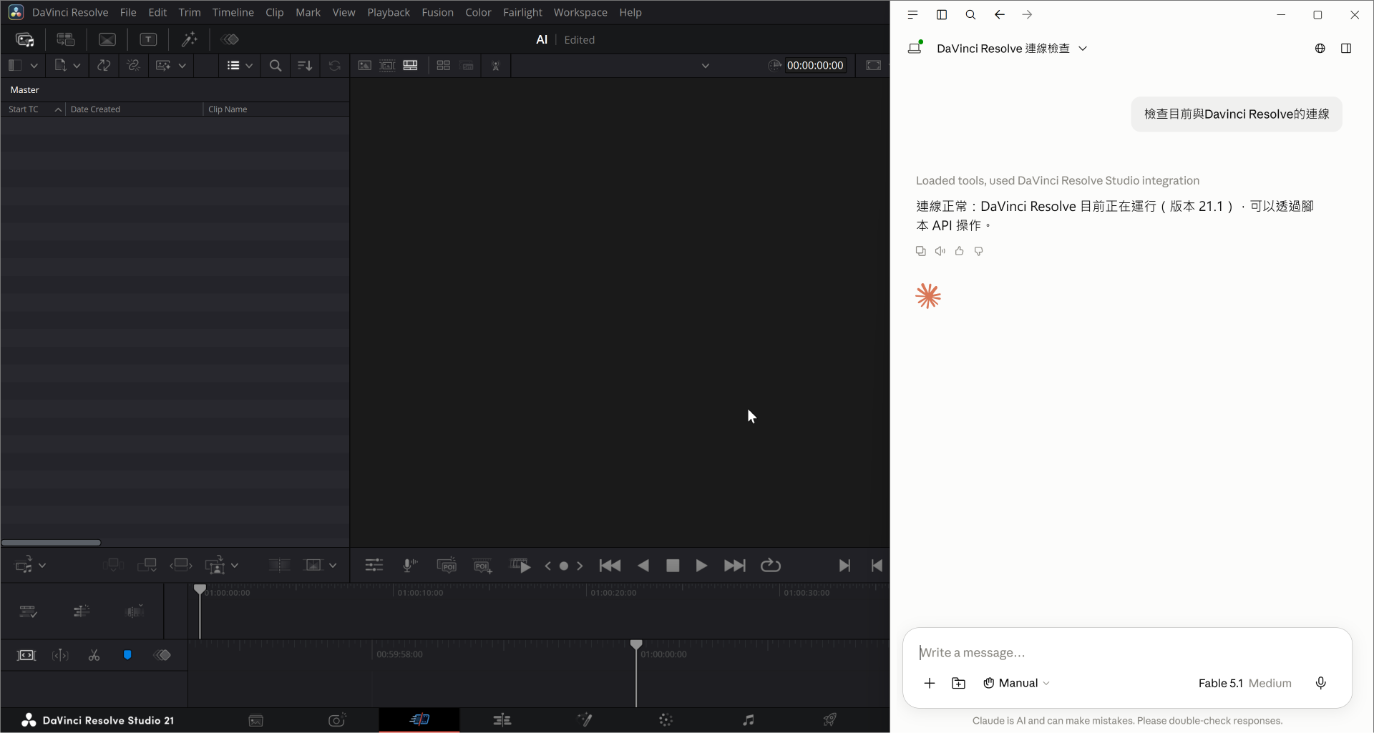This screenshot has width=1374, height=733.
Task: Toggle the right side panel in Claude
Action: click(x=1346, y=48)
